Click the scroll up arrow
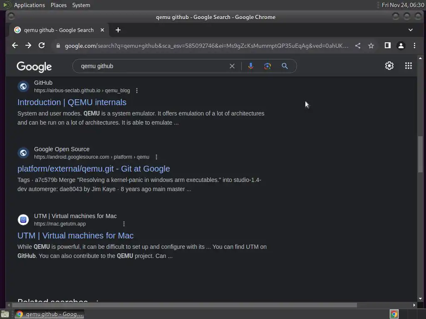Screen dimensions: 426x319 [420, 58]
